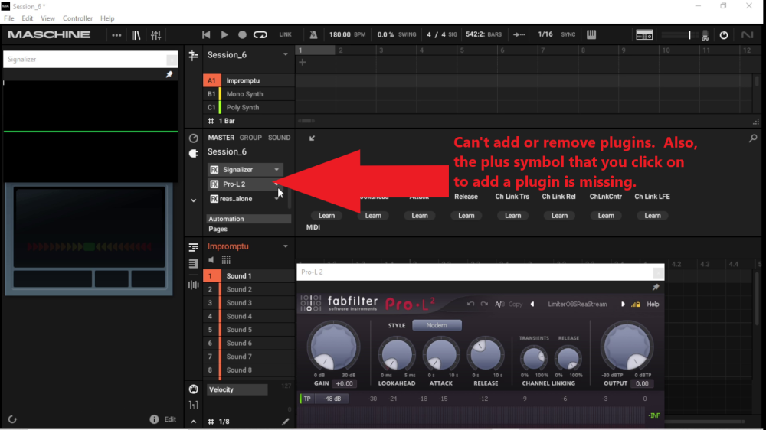Screen dimensions: 766x430
Task: Pin the Pro-L 2 plugin window
Action: [656, 288]
